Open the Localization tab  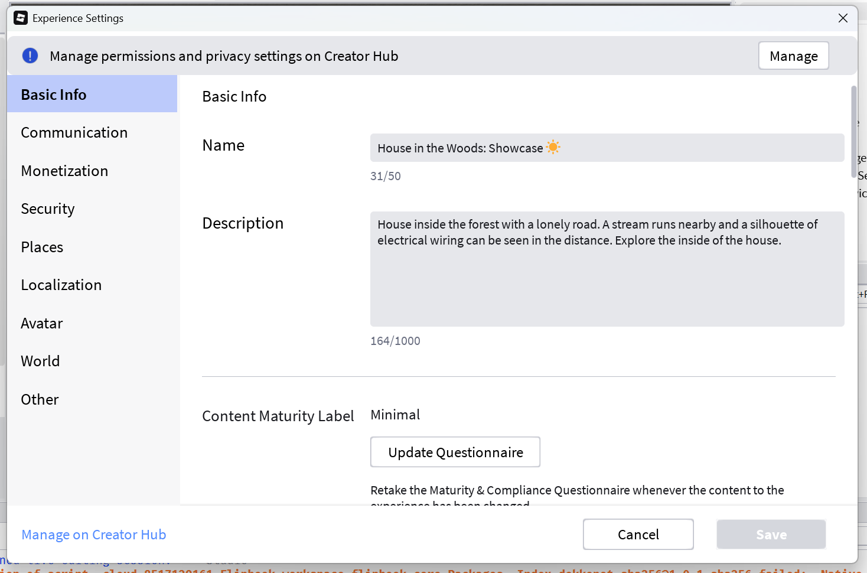[92, 285]
